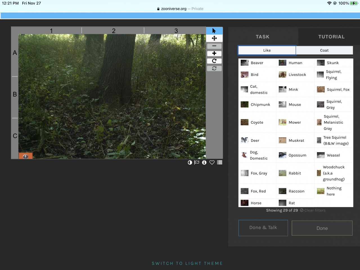
Task: Select the Weasel option
Action: click(334, 155)
